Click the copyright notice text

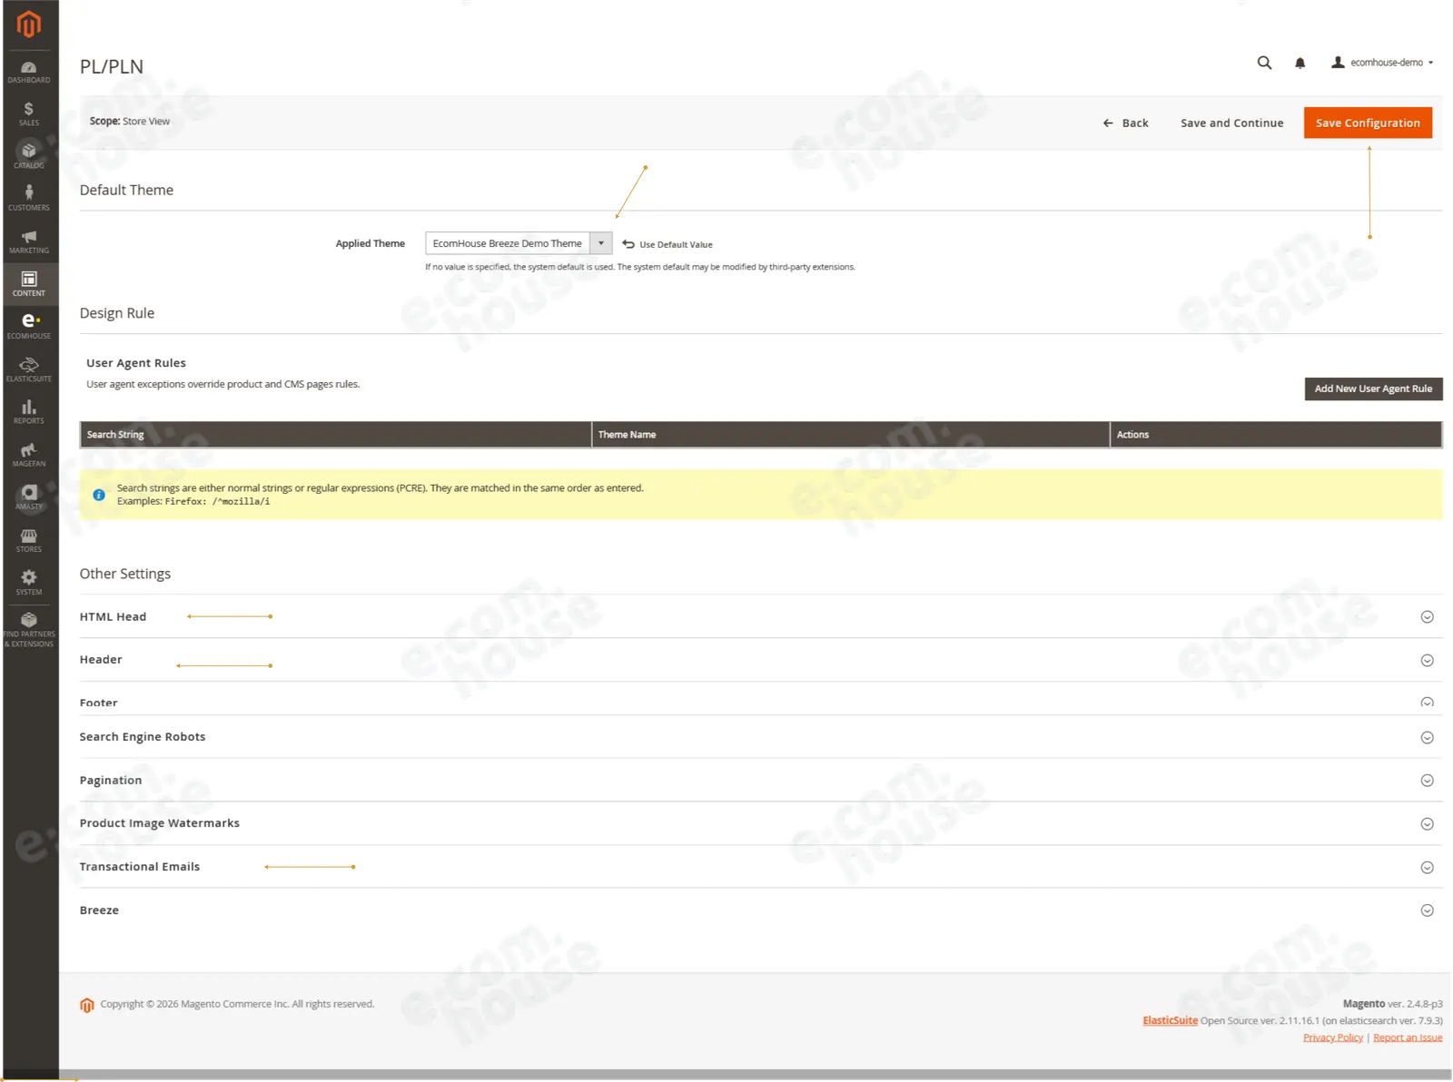tap(237, 1004)
